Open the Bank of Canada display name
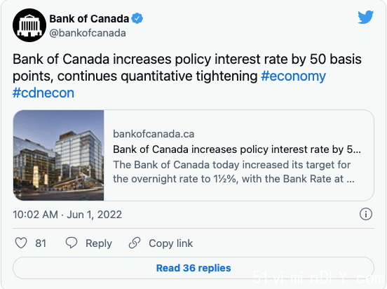The image size is (387, 289). [x=89, y=19]
